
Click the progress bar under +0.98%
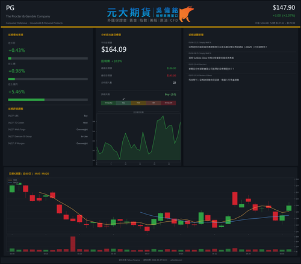[48, 79]
